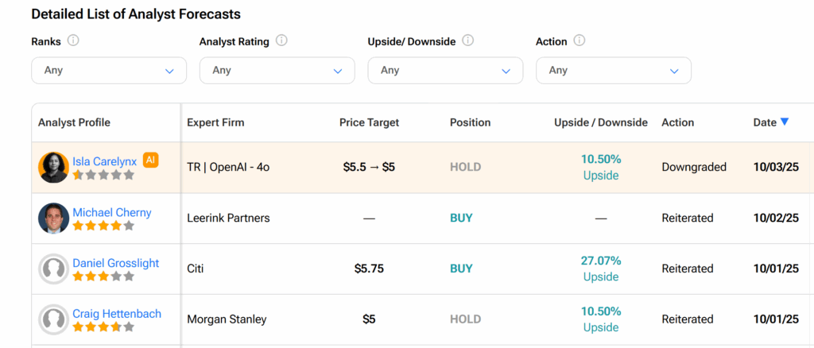Screen dimensions: 814x348
Task: Click info icon beside Analyst Rating
Action: (x=281, y=41)
